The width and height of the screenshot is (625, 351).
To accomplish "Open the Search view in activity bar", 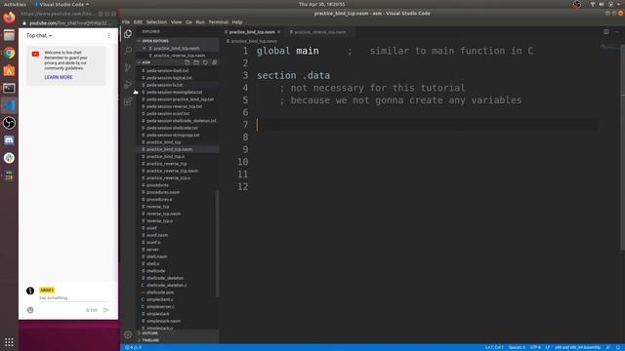I will (x=128, y=51).
